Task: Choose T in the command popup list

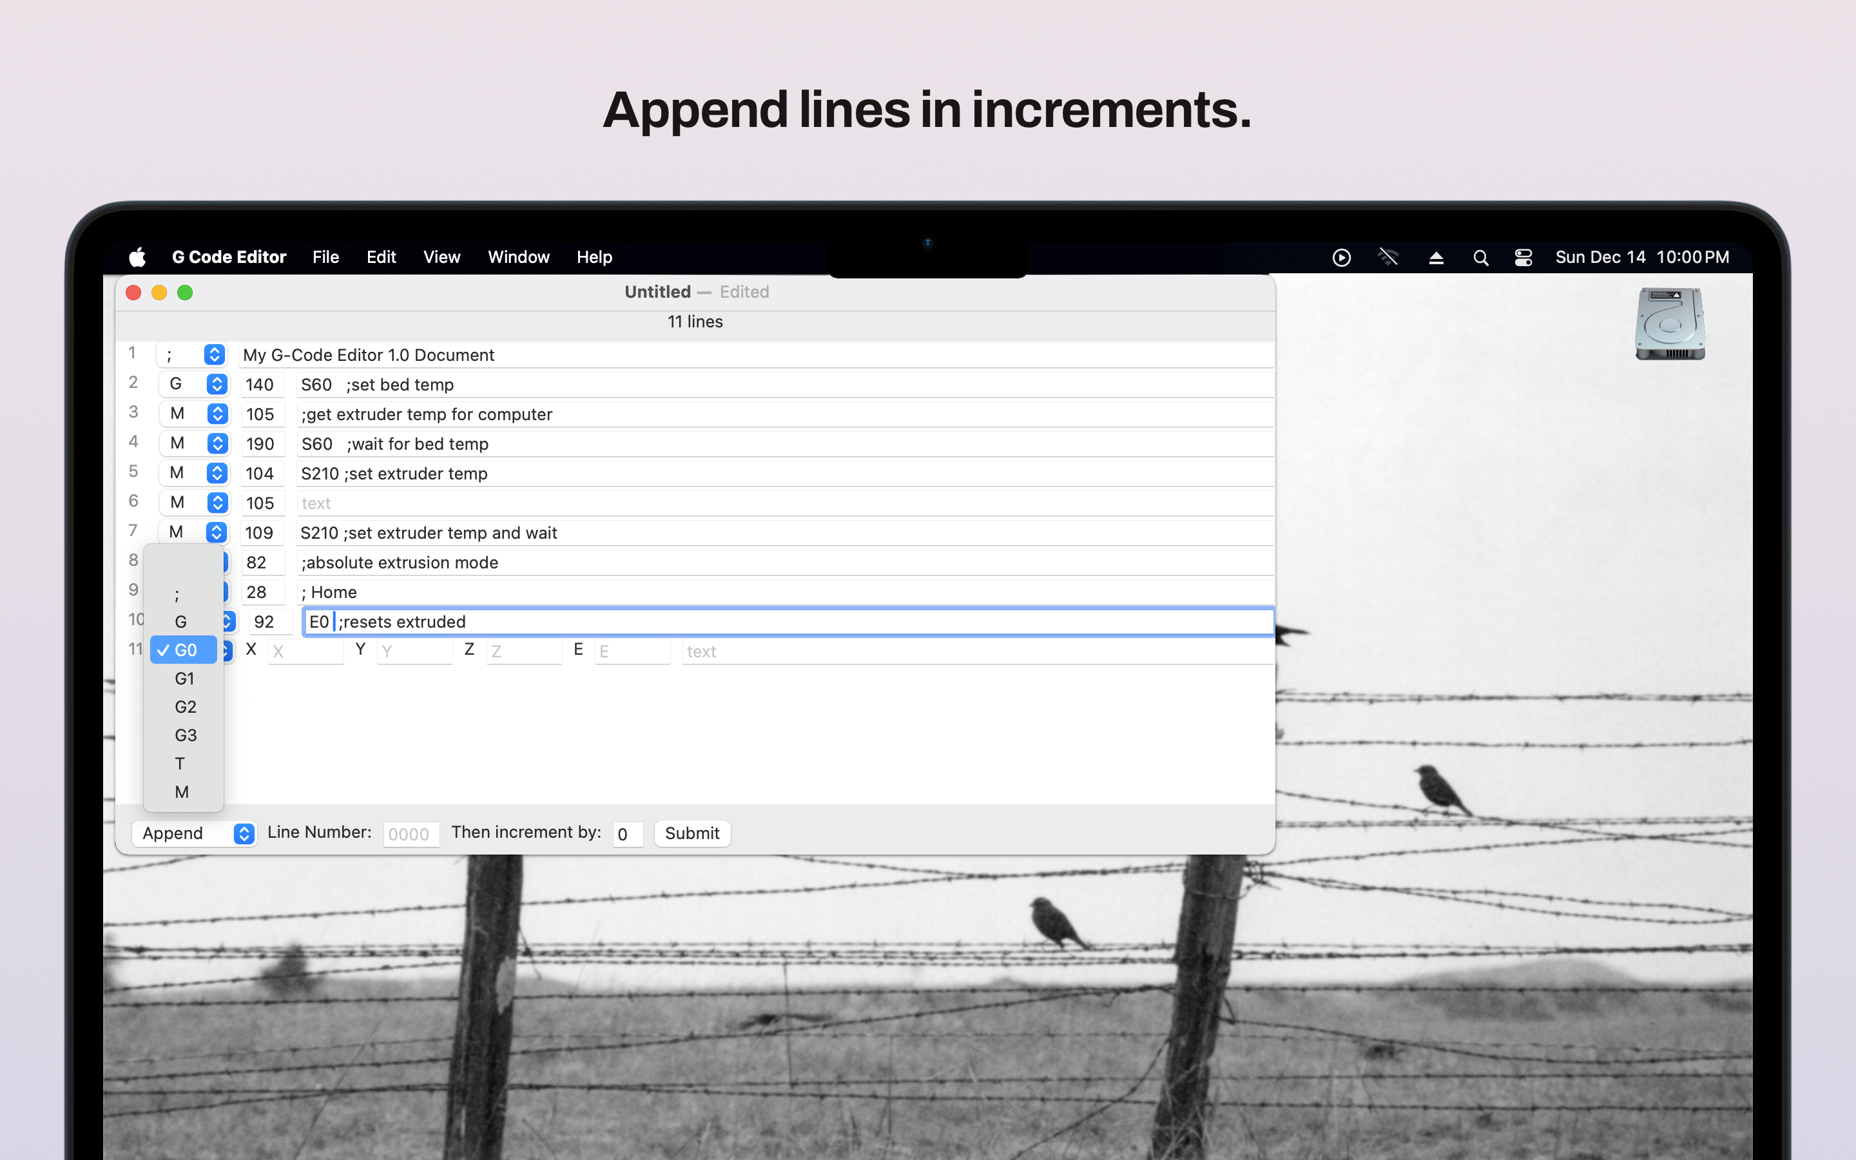Action: pyautogui.click(x=183, y=764)
